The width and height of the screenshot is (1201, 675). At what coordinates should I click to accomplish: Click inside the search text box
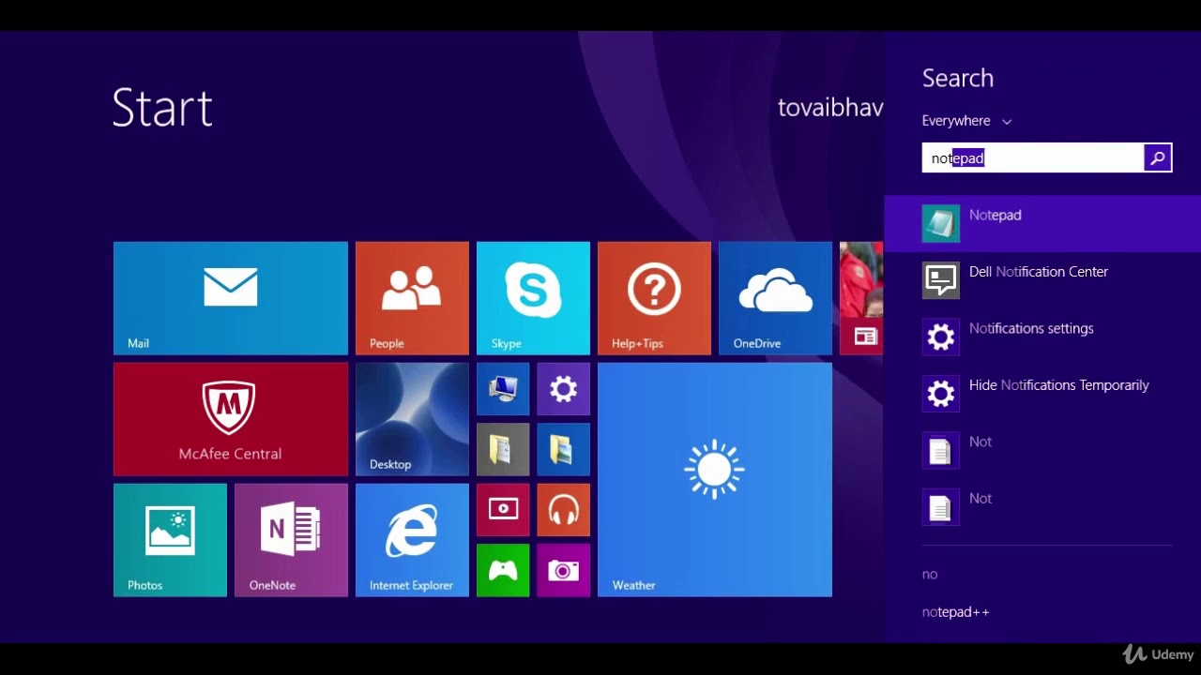click(1033, 158)
